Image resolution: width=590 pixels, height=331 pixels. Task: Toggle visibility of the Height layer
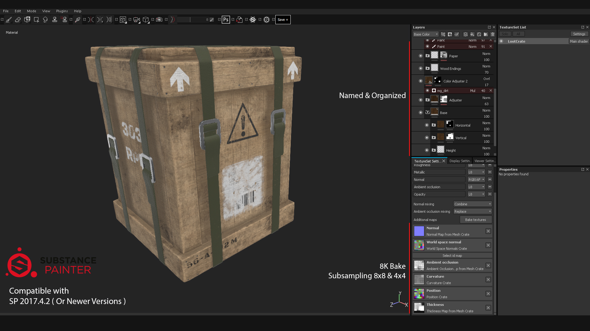pos(427,150)
